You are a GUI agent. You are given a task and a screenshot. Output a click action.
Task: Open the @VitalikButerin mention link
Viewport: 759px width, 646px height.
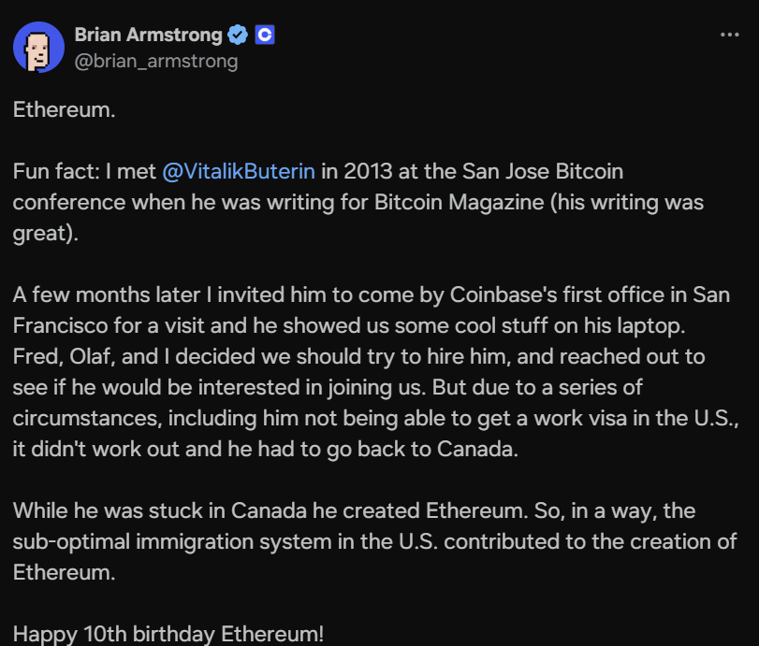click(x=240, y=172)
